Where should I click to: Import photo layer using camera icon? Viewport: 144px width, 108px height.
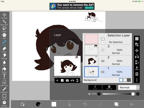coord(67,80)
